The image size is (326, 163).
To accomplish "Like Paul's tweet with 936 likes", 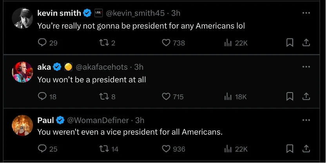I will pos(167,149).
